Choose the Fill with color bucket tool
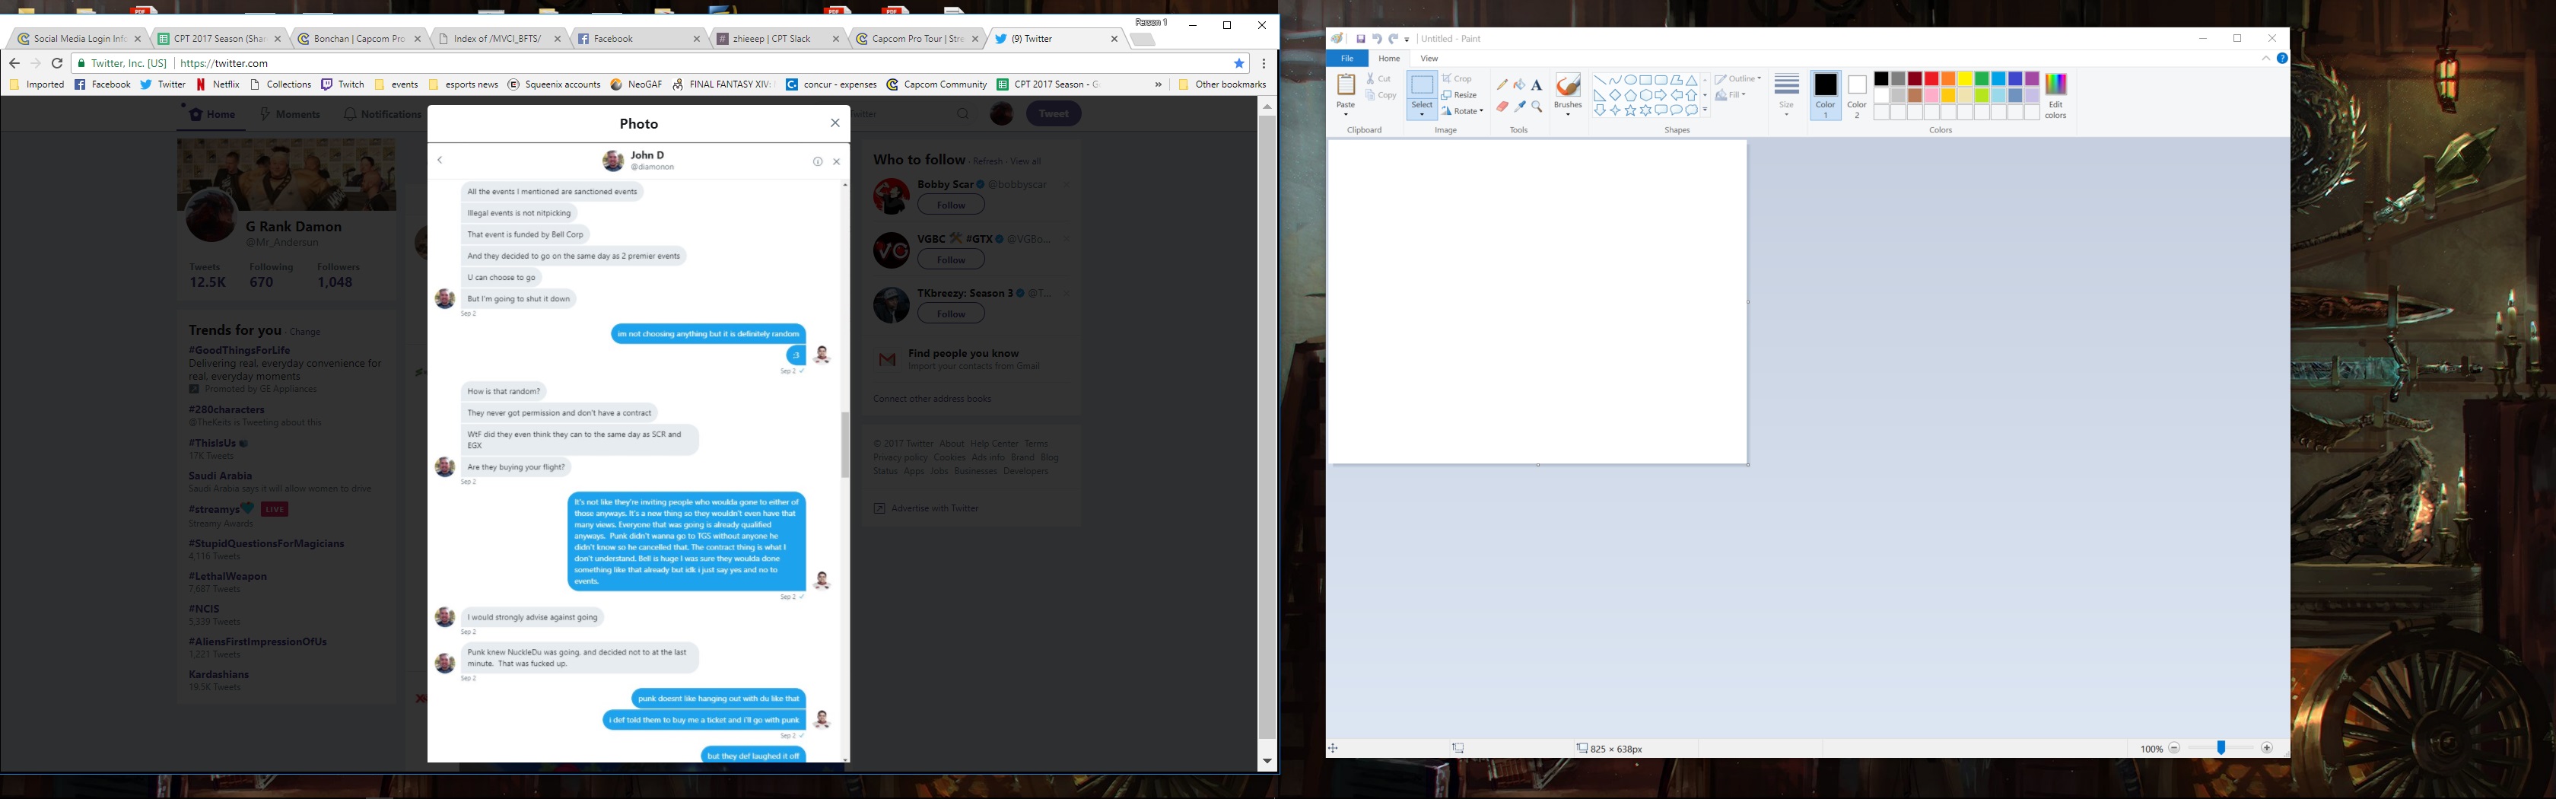This screenshot has width=2556, height=799. tap(1519, 85)
